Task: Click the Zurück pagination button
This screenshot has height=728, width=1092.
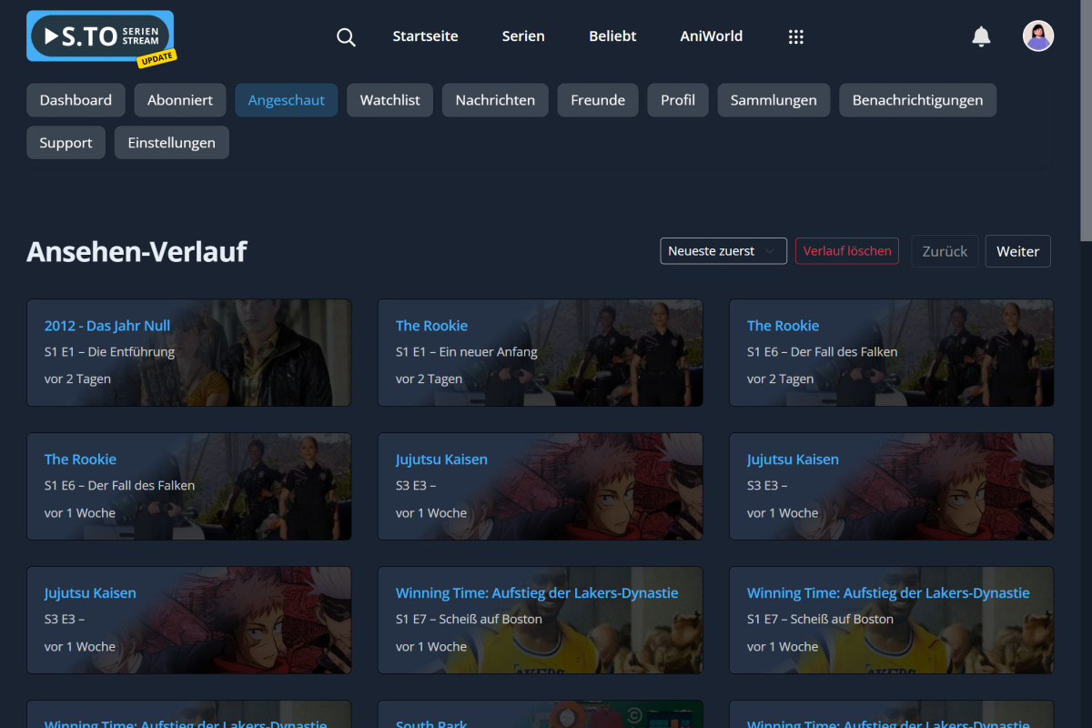Action: [x=945, y=251]
